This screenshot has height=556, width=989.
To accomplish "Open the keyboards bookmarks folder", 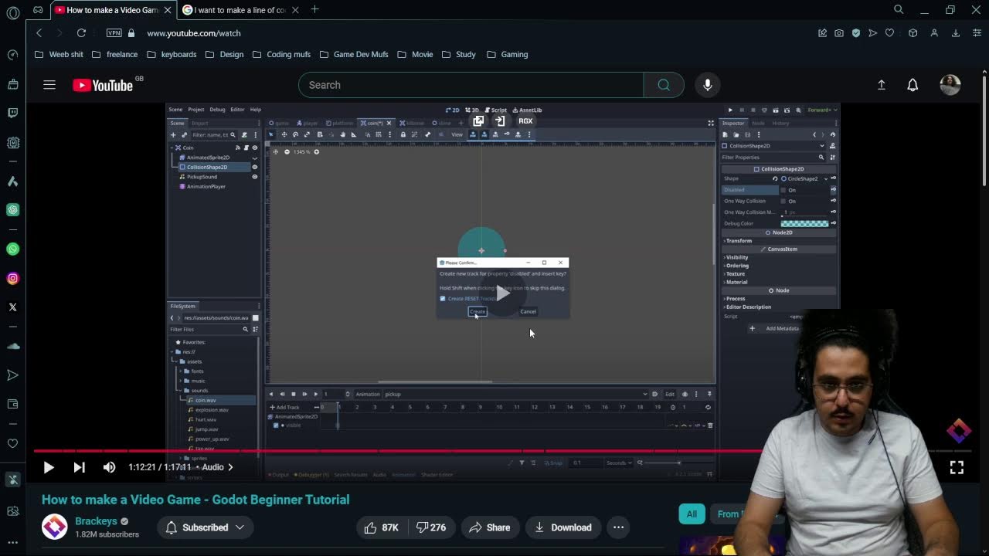I will (x=172, y=54).
